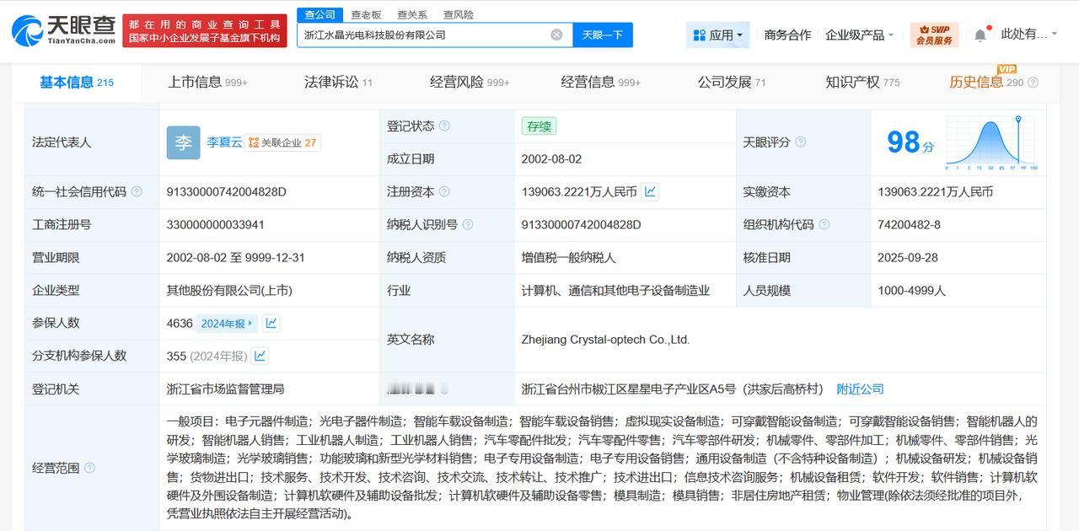Select 组织机构代码 value 74200482-8

(910, 224)
